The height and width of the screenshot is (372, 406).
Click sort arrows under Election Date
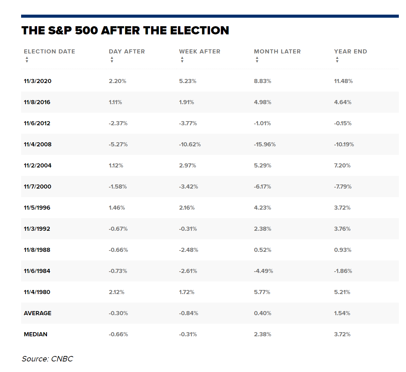[x=27, y=60]
